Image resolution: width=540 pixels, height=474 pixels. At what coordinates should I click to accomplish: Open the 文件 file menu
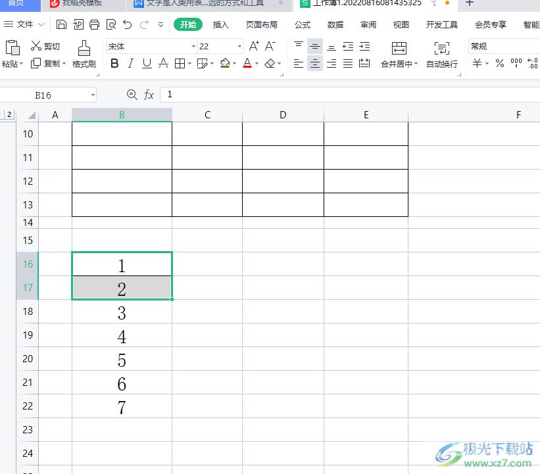click(x=24, y=24)
